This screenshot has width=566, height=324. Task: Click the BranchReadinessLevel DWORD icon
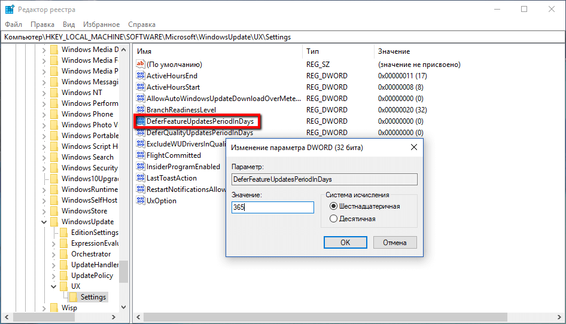141,110
